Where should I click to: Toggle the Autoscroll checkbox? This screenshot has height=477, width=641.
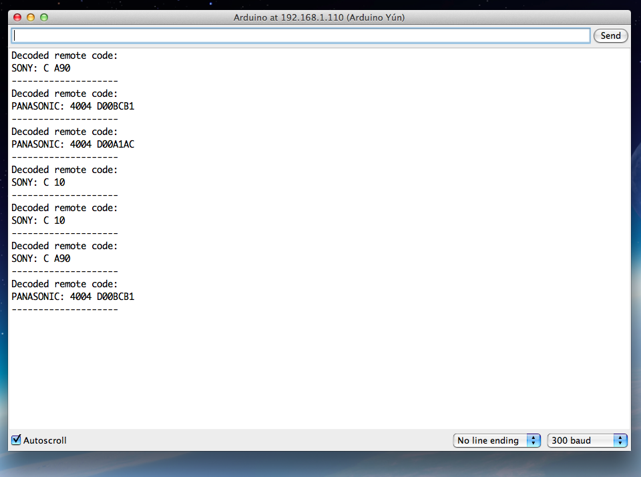tap(16, 440)
